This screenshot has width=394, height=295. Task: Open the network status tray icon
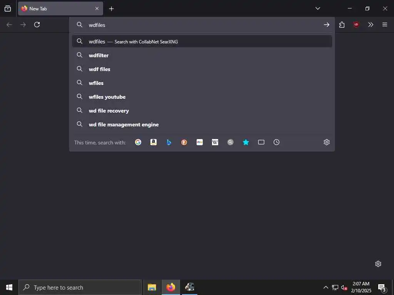click(335, 287)
